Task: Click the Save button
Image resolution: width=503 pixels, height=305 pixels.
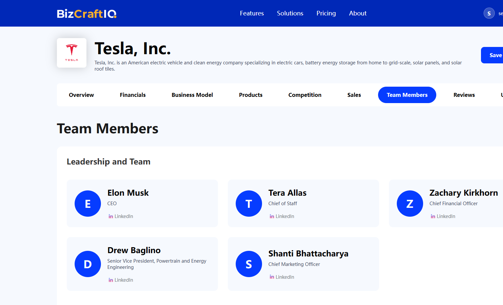Action: tap(492, 55)
